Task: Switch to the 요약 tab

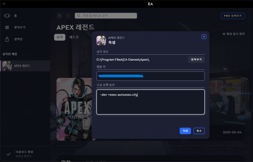Action: (x=60, y=37)
